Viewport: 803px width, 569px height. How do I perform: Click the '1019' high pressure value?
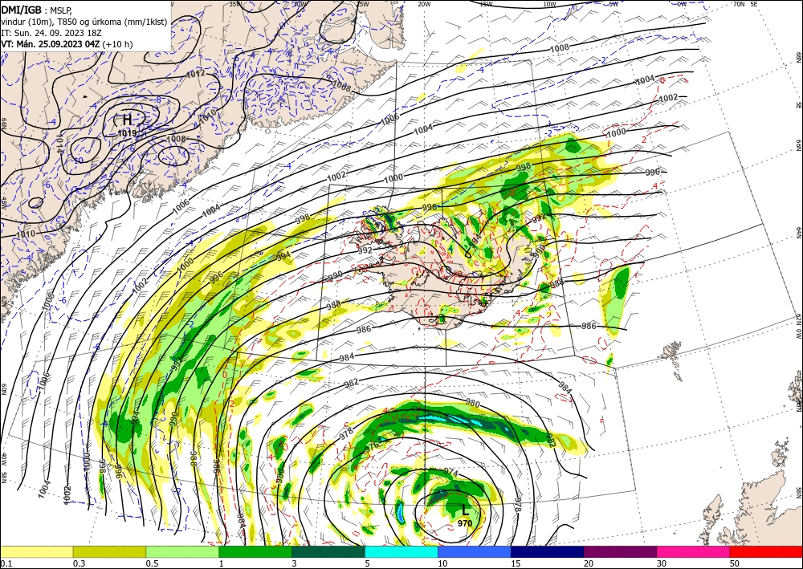coord(127,133)
